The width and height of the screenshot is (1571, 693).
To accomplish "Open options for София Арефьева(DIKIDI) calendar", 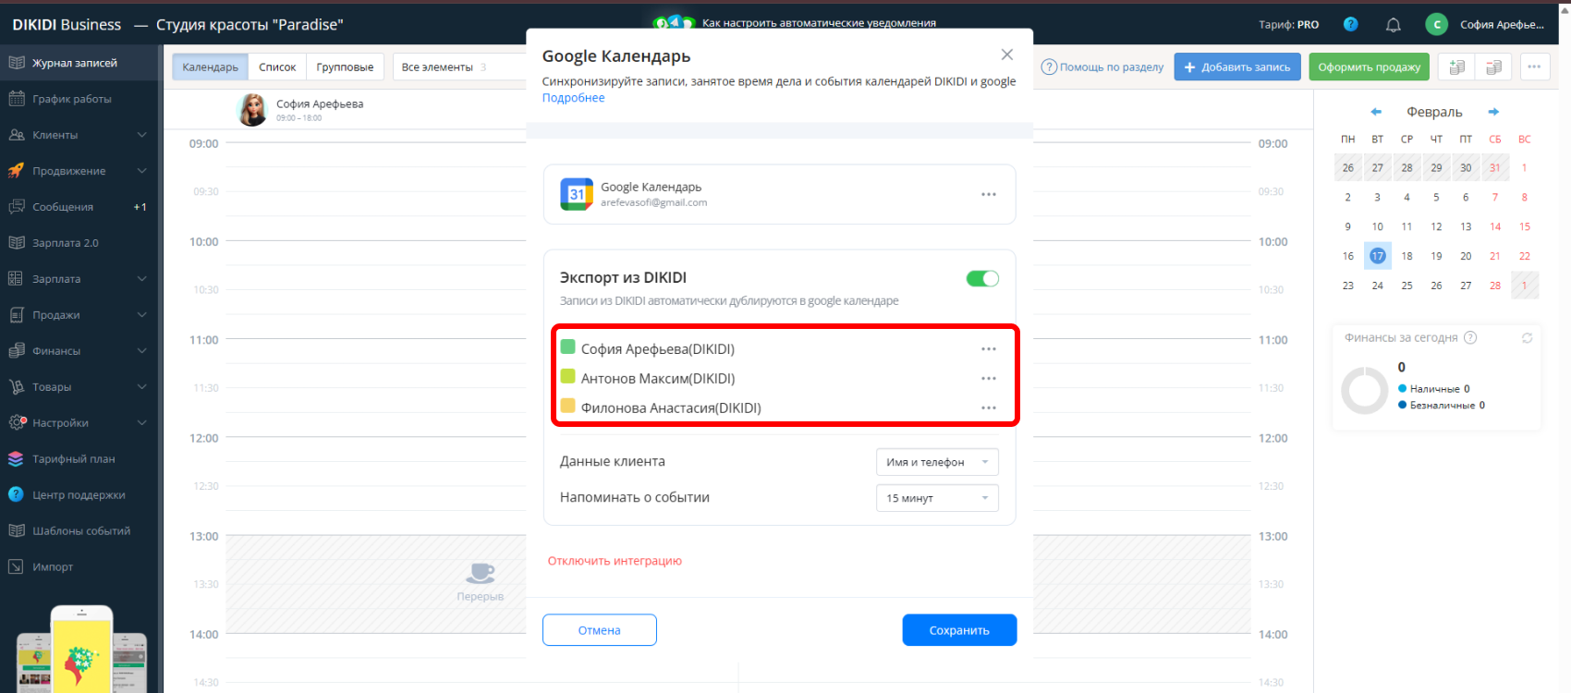I will point(988,349).
